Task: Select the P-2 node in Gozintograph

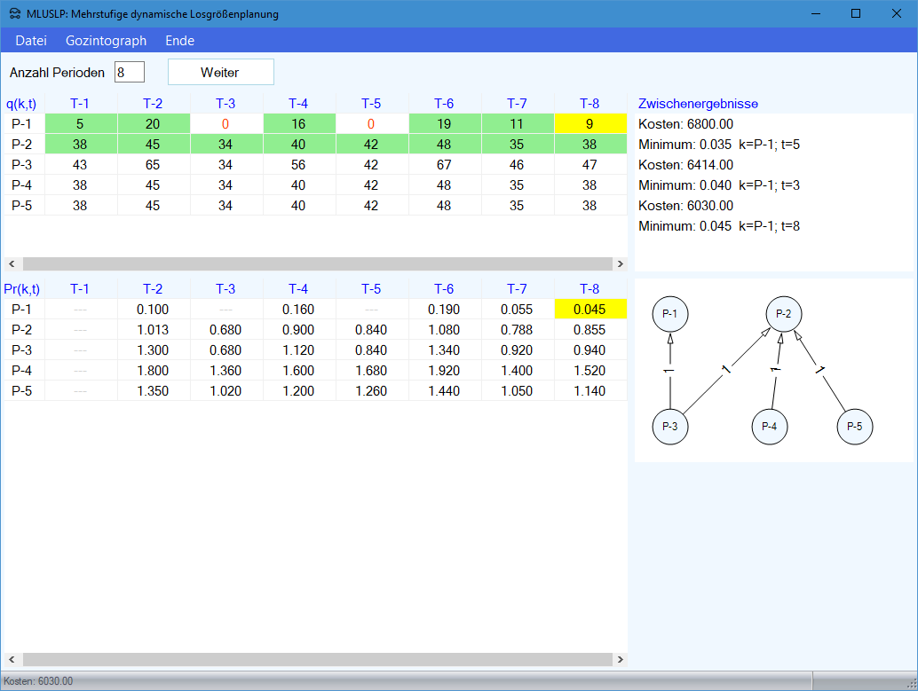Action: tap(784, 314)
